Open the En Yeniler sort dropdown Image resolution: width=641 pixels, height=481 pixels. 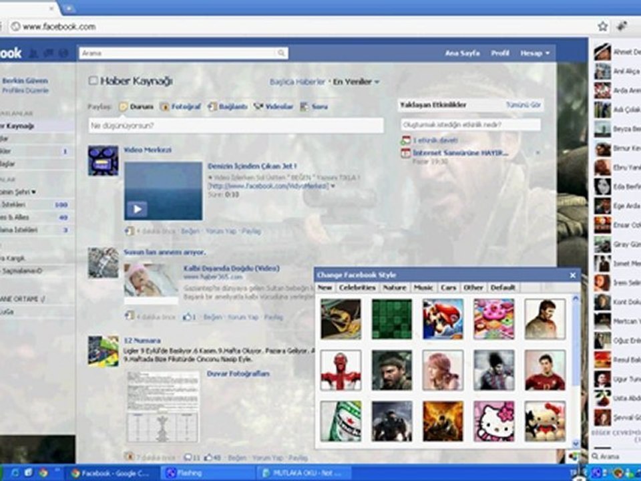(356, 82)
